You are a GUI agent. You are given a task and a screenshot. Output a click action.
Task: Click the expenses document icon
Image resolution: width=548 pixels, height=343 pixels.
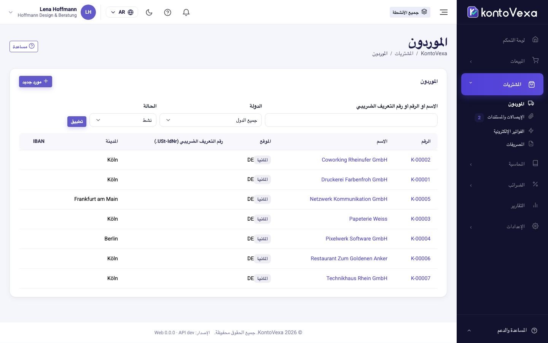pyautogui.click(x=531, y=144)
